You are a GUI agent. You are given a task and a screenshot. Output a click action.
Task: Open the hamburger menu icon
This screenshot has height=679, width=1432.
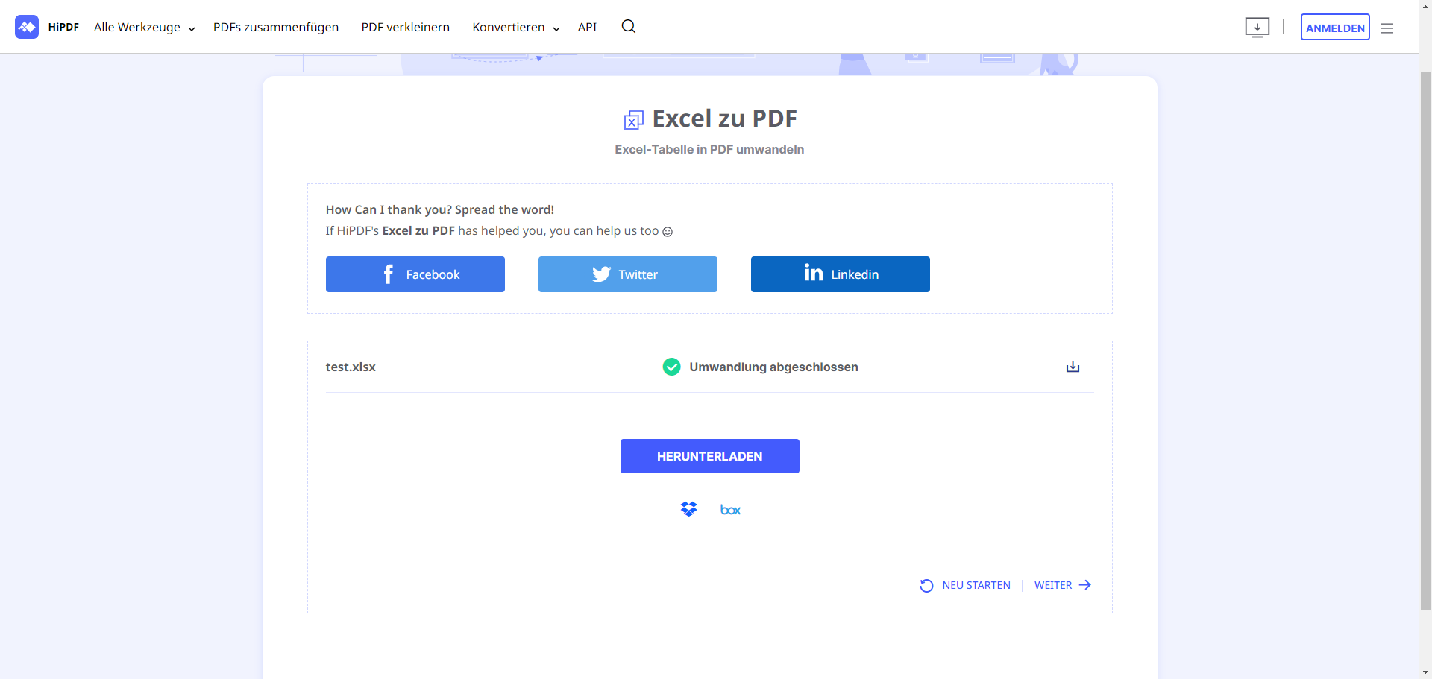(x=1387, y=28)
